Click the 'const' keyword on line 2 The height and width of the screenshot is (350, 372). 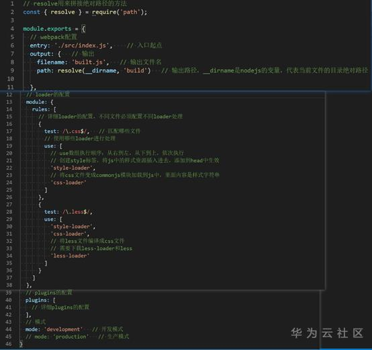(32, 12)
